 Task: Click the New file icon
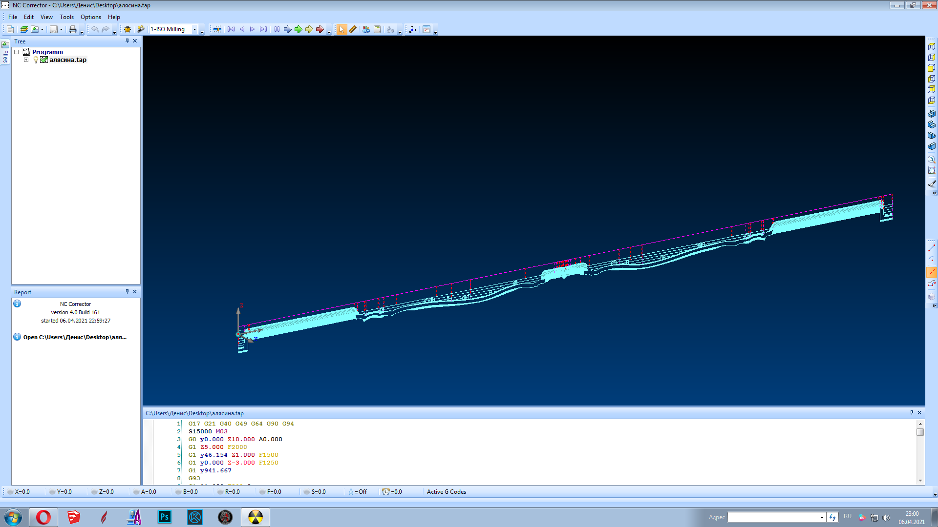click(x=10, y=29)
